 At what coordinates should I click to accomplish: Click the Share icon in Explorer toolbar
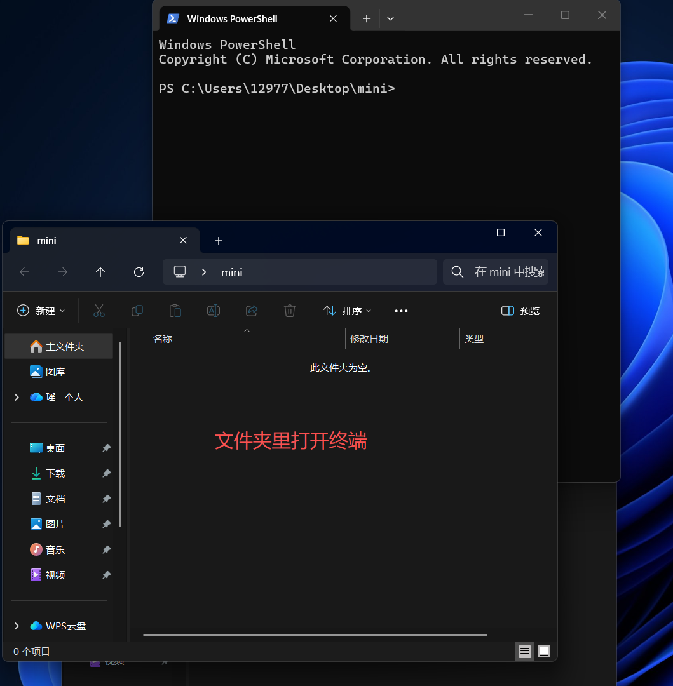point(252,311)
